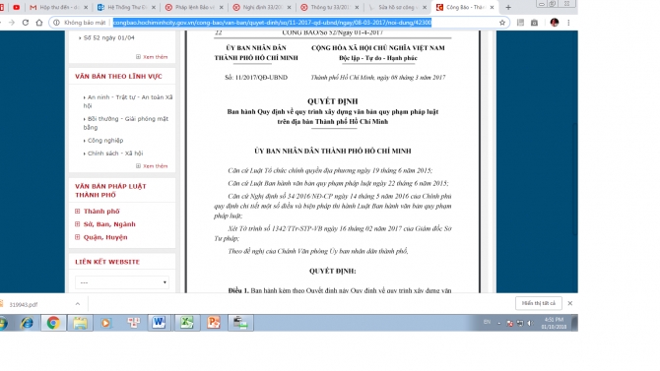
Task: Open An ninh - Trật tự - An toàn Xã hội
Action: coord(128,101)
